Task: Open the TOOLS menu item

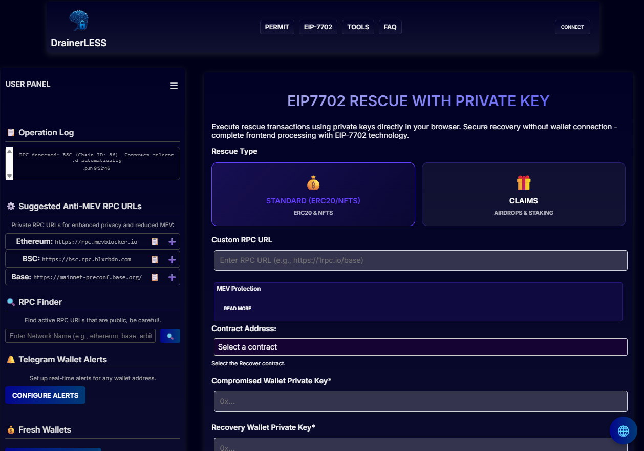Action: click(358, 27)
